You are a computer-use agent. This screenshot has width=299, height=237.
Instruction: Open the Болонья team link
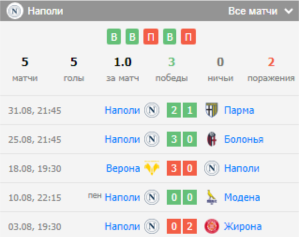click(244, 140)
